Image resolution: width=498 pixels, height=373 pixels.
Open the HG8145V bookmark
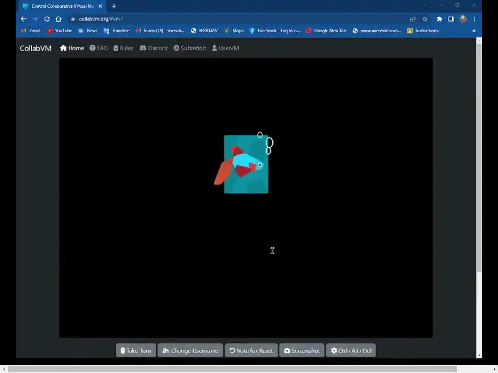(x=204, y=31)
